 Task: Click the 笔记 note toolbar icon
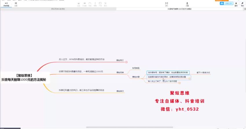click(x=105, y=4)
